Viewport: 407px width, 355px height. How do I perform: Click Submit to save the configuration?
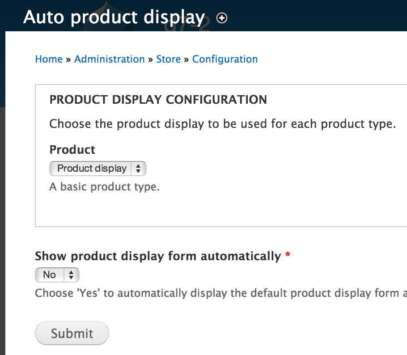tap(72, 333)
